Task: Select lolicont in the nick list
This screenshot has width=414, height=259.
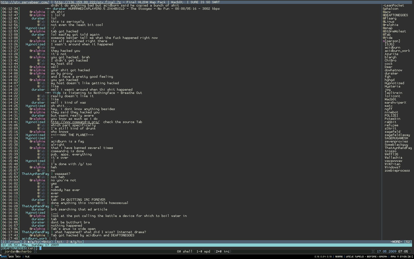Action: click(392, 96)
